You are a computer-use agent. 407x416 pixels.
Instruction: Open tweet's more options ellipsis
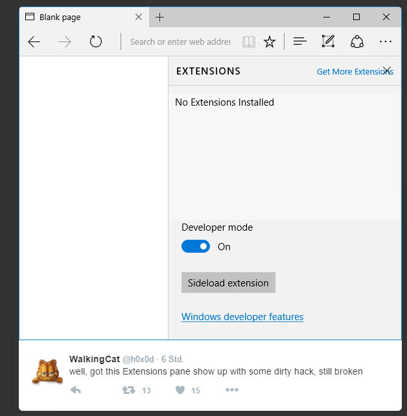(x=232, y=390)
